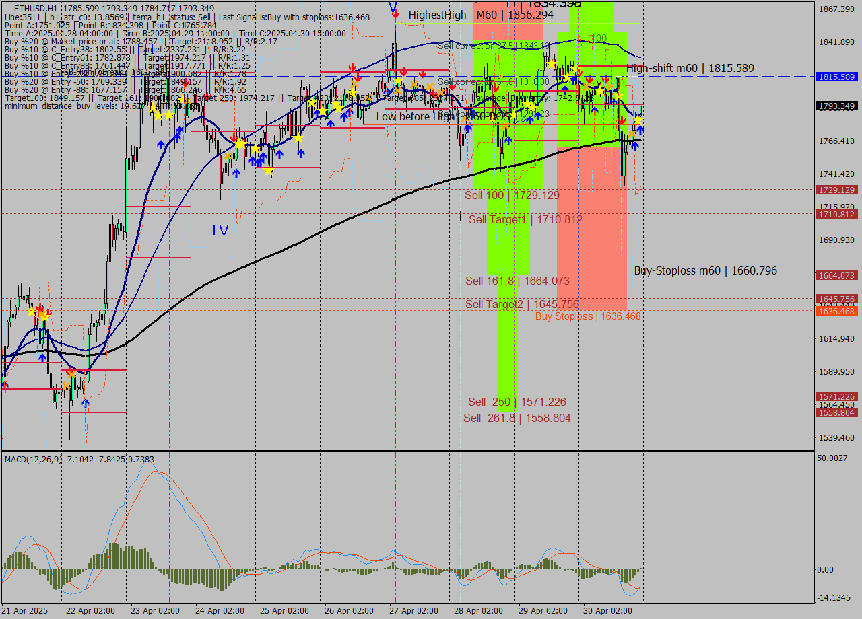
Task: Select the blue 'IV' wave label
Action: tap(220, 231)
